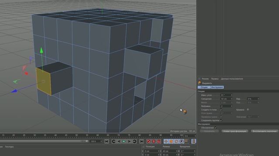Toggle the Обновление checkbox
The height and width of the screenshot is (156, 279).
click(215, 127)
